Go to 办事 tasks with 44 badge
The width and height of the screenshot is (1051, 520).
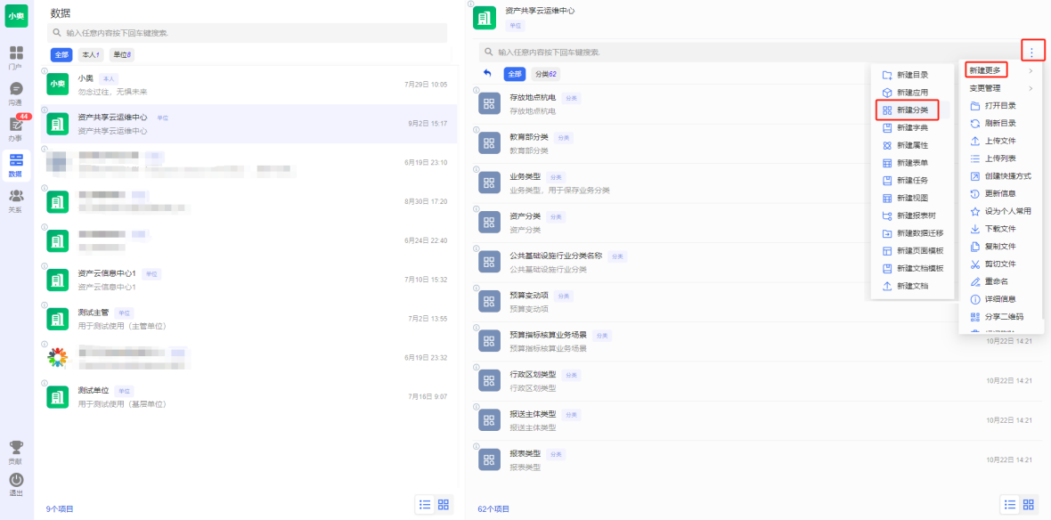16,127
